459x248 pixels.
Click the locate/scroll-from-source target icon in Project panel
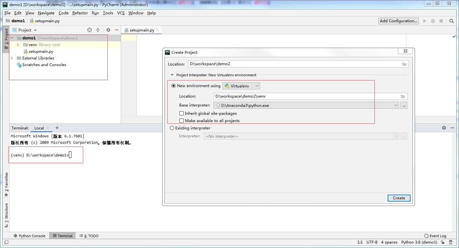pos(90,30)
